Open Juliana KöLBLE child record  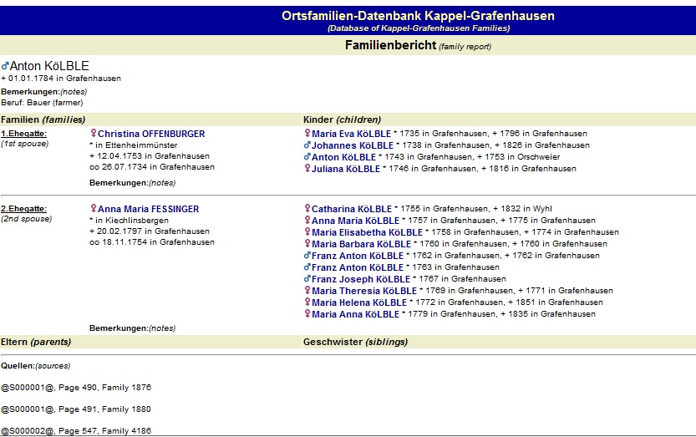coord(346,169)
